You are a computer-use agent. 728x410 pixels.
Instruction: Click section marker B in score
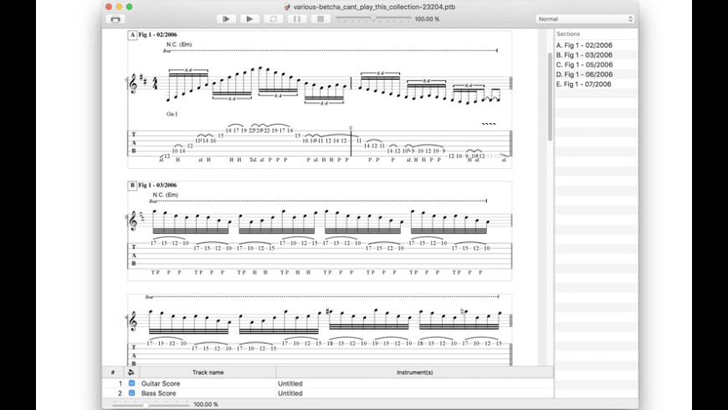[132, 185]
